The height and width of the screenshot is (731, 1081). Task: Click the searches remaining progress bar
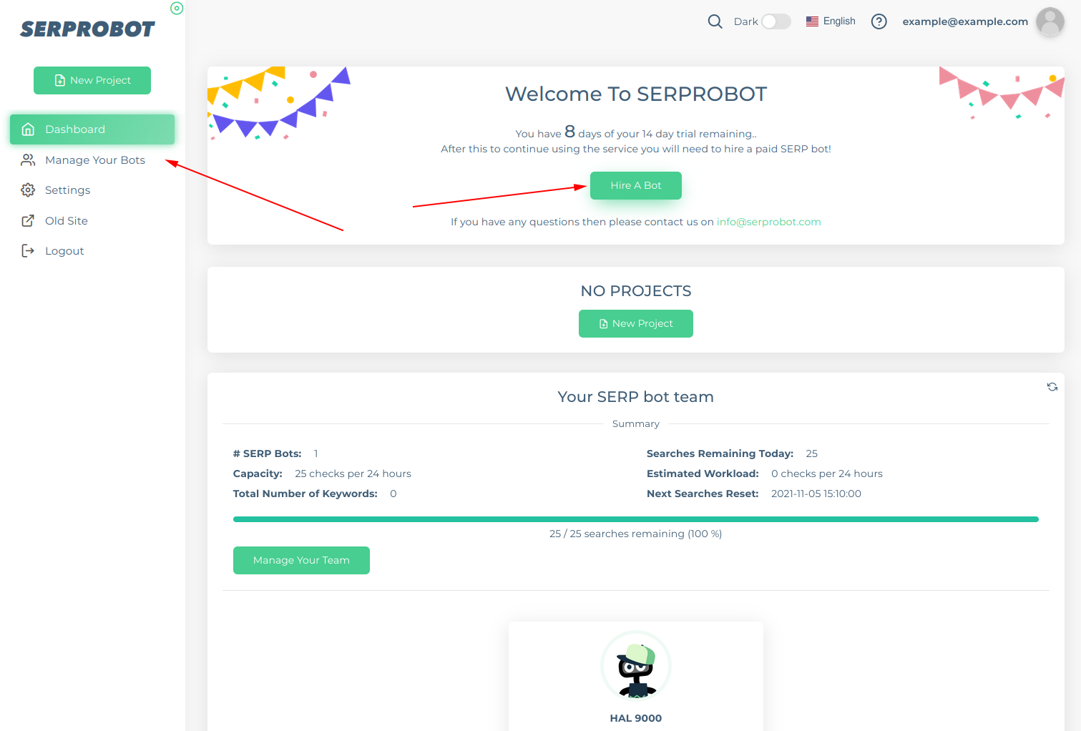click(636, 519)
